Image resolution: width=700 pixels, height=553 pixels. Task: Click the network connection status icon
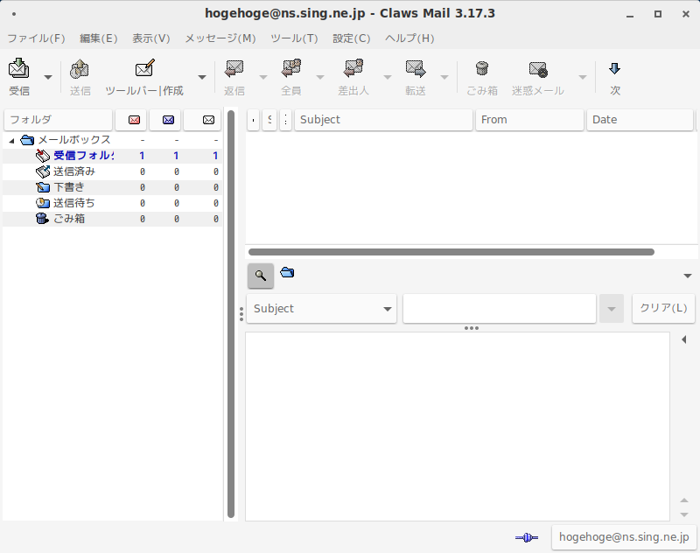pyautogui.click(x=527, y=537)
